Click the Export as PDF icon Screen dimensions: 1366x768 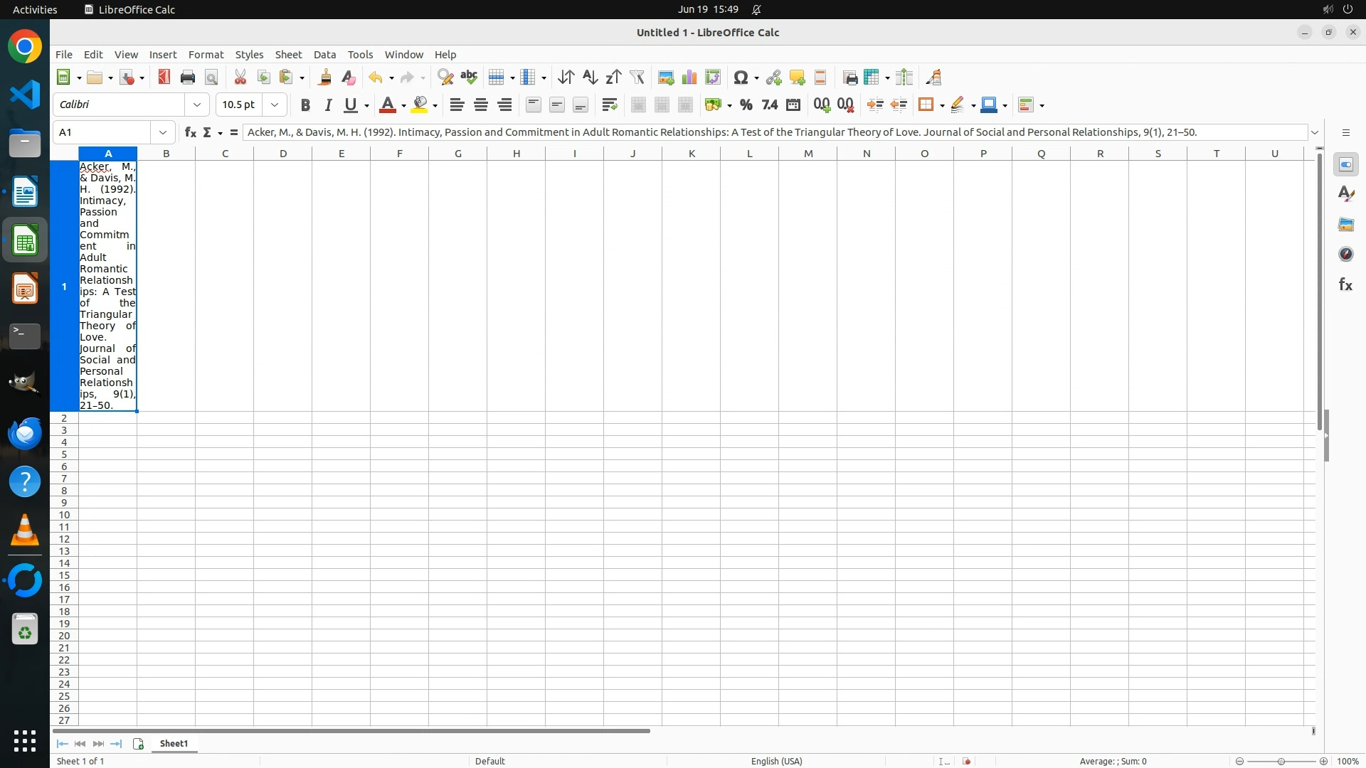click(164, 78)
